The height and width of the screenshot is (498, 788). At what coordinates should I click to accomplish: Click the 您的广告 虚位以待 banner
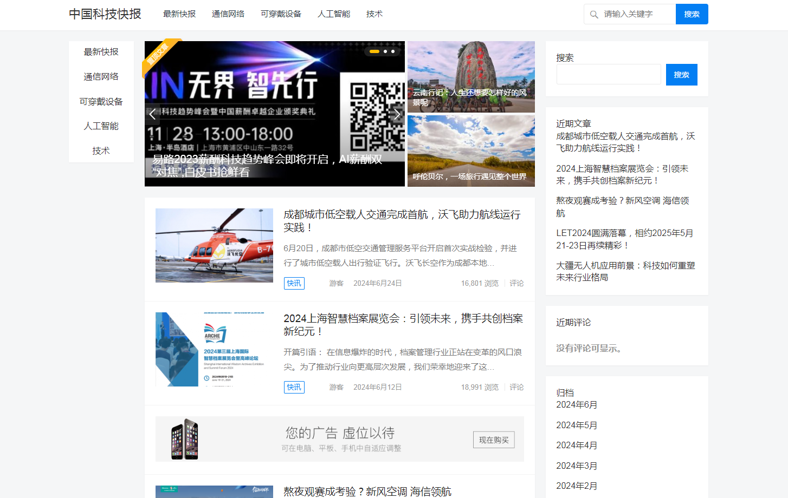[340, 439]
